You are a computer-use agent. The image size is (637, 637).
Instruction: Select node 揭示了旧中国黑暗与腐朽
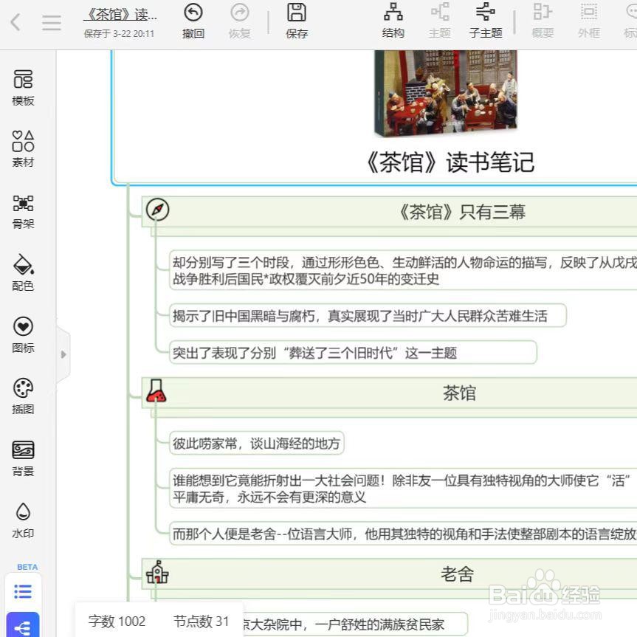(x=368, y=315)
